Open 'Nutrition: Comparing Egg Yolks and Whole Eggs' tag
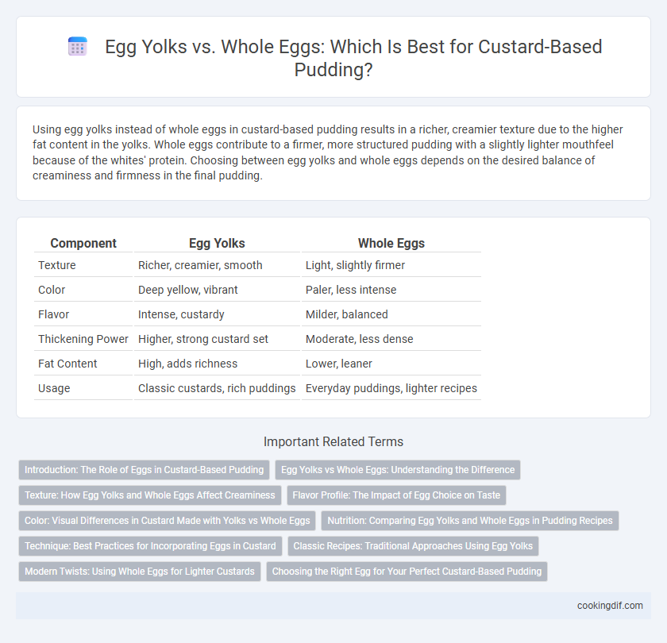The width and height of the screenshot is (667, 643). pos(470,521)
